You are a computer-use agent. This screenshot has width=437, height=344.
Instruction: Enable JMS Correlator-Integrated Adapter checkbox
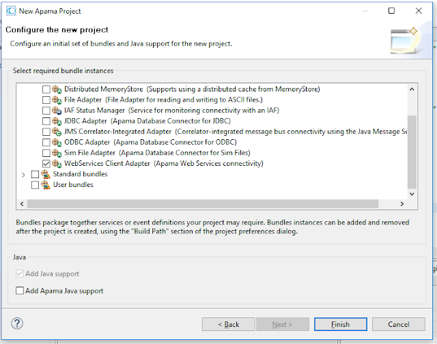click(x=46, y=132)
